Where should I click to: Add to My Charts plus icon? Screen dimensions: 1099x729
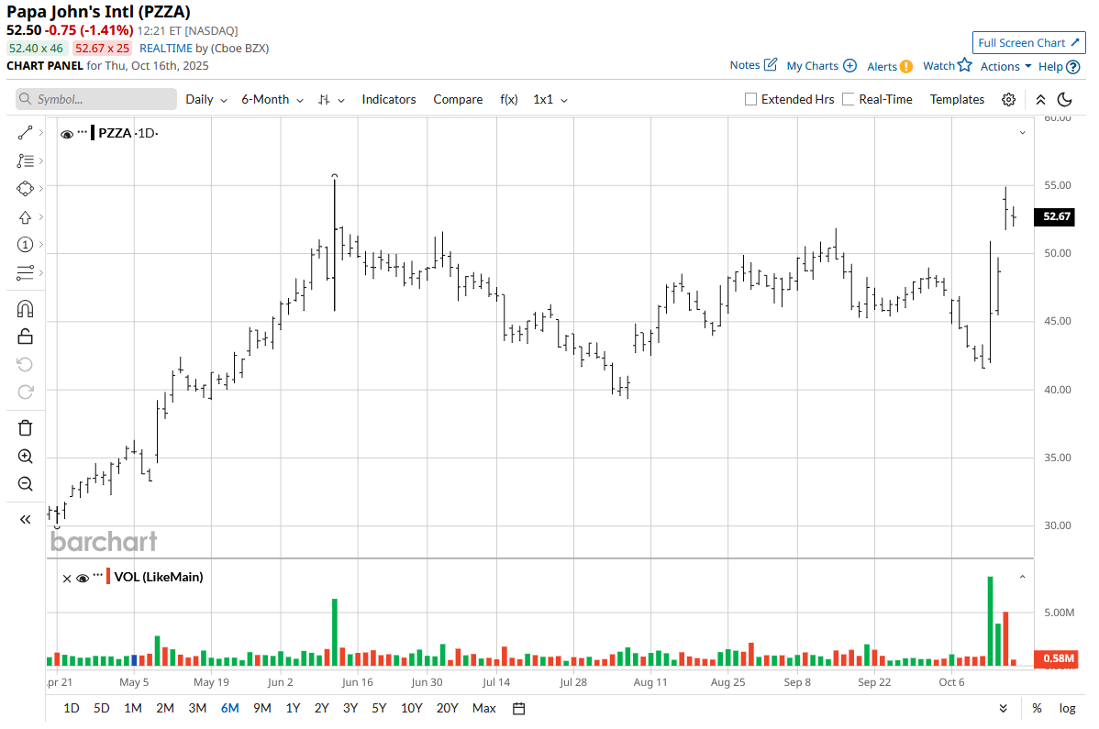click(849, 65)
